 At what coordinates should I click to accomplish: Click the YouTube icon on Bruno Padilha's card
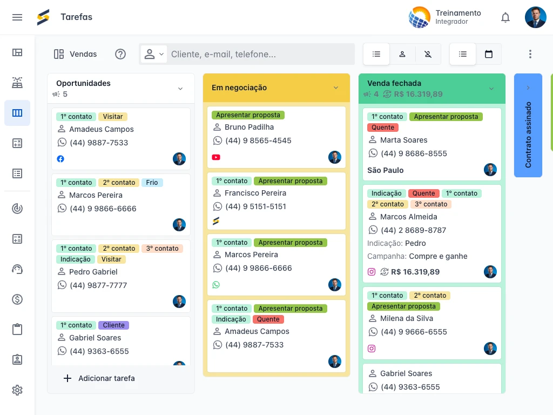(216, 157)
